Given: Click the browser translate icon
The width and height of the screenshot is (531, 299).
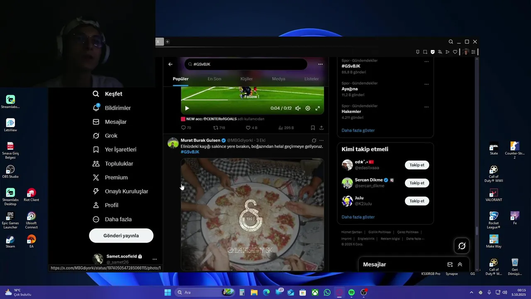Looking at the screenshot, I should pos(440,52).
